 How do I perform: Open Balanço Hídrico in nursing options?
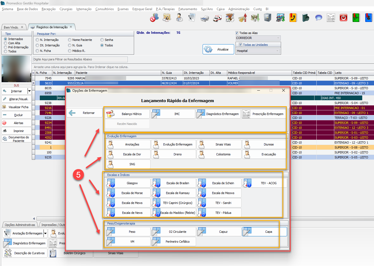[127, 114]
